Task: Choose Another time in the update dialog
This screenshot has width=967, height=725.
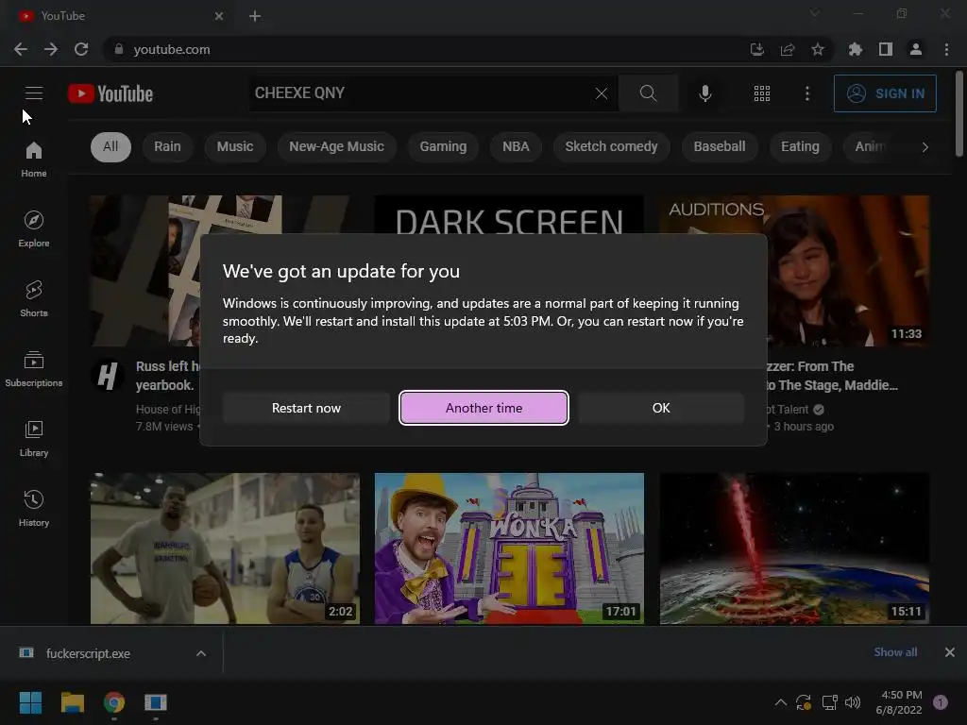Action: pos(483,408)
